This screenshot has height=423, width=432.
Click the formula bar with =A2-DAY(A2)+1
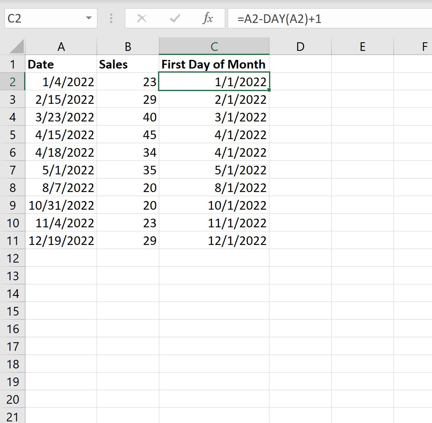tap(330, 18)
